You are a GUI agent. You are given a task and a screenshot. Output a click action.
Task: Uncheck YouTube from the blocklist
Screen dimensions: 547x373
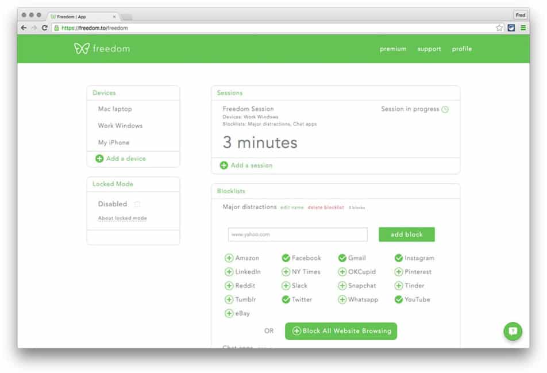[399, 299]
